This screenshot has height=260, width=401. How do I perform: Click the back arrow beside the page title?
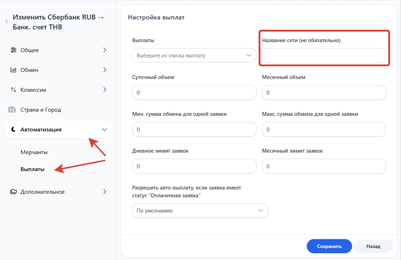pos(6,22)
